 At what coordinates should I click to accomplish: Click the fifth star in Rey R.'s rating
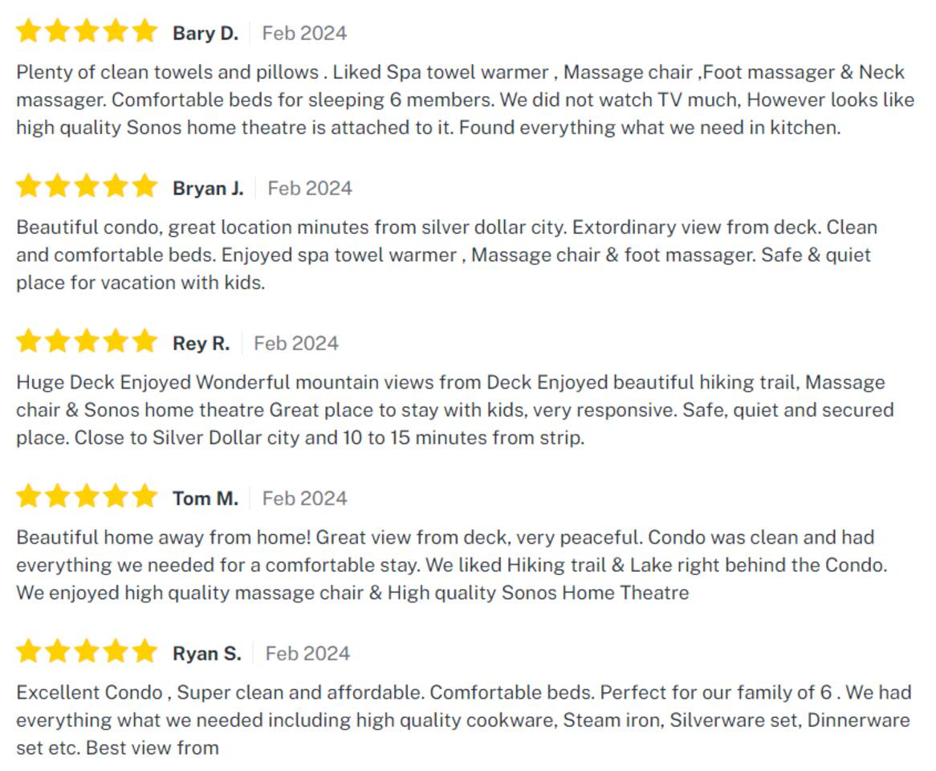[144, 342]
